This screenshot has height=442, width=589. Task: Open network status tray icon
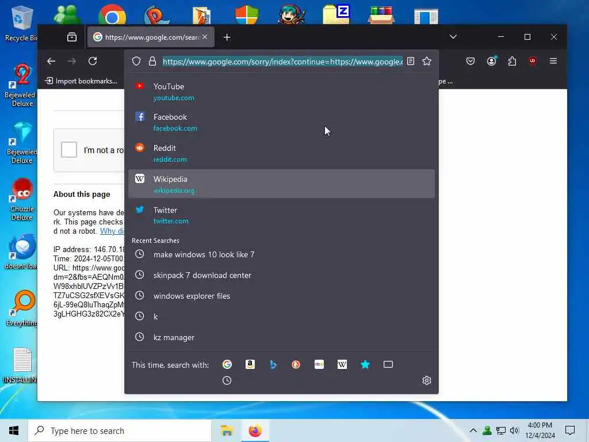point(501,430)
